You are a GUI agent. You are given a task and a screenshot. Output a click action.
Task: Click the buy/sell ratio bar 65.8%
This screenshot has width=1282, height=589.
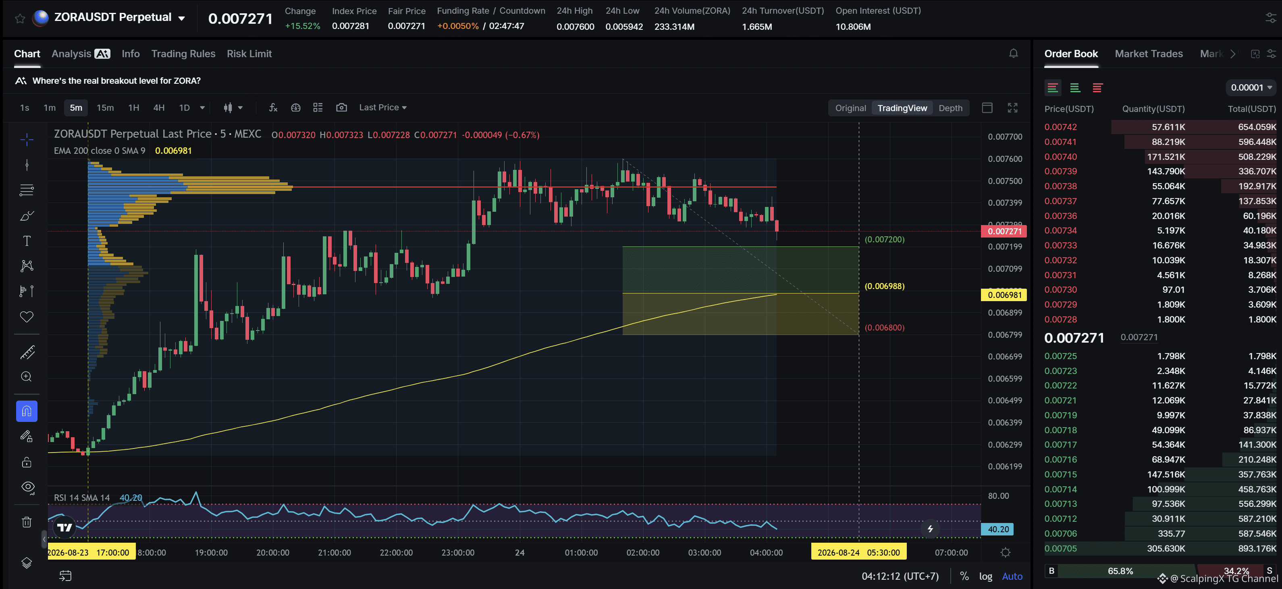click(1120, 570)
